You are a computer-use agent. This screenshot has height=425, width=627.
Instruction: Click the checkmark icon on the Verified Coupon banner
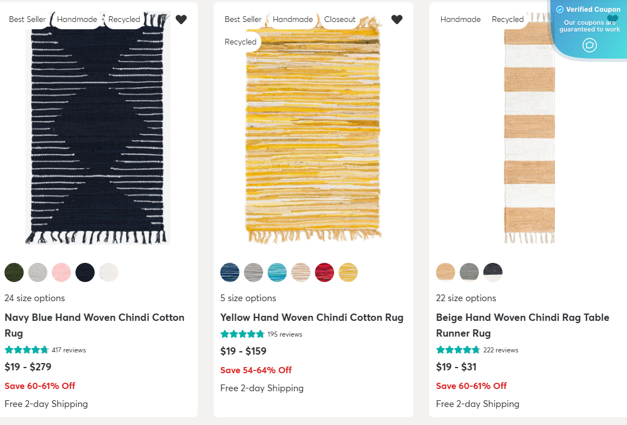pyautogui.click(x=559, y=9)
